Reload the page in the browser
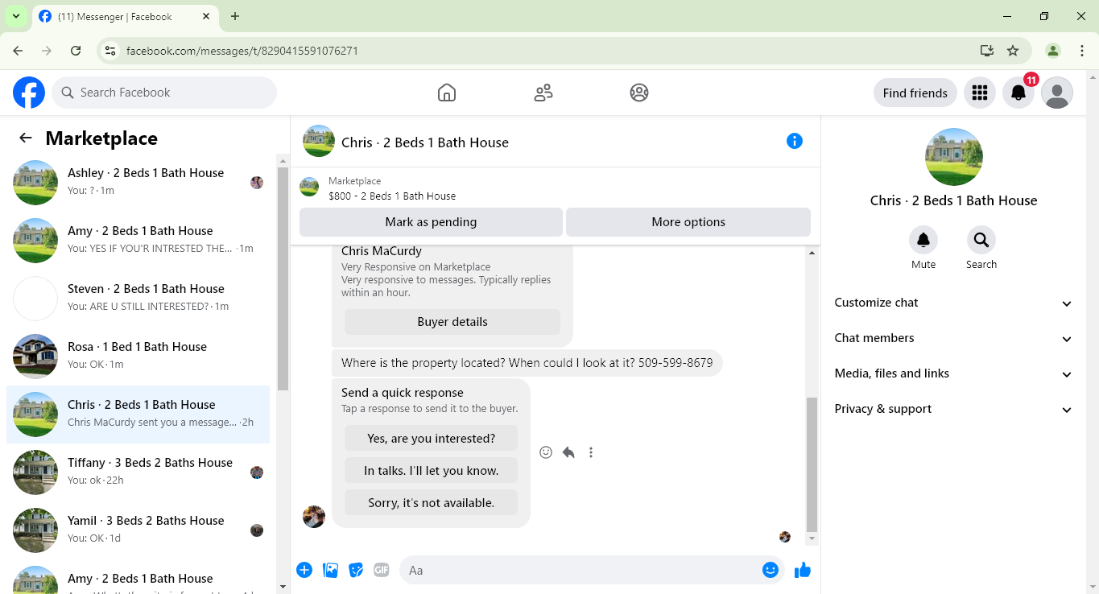Screen dimensions: 1099x594 pyautogui.click(x=76, y=51)
